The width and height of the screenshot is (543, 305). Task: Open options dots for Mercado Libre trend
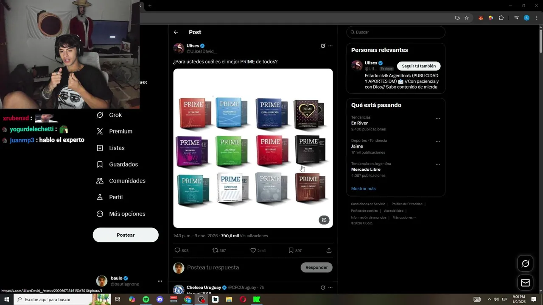point(438,165)
